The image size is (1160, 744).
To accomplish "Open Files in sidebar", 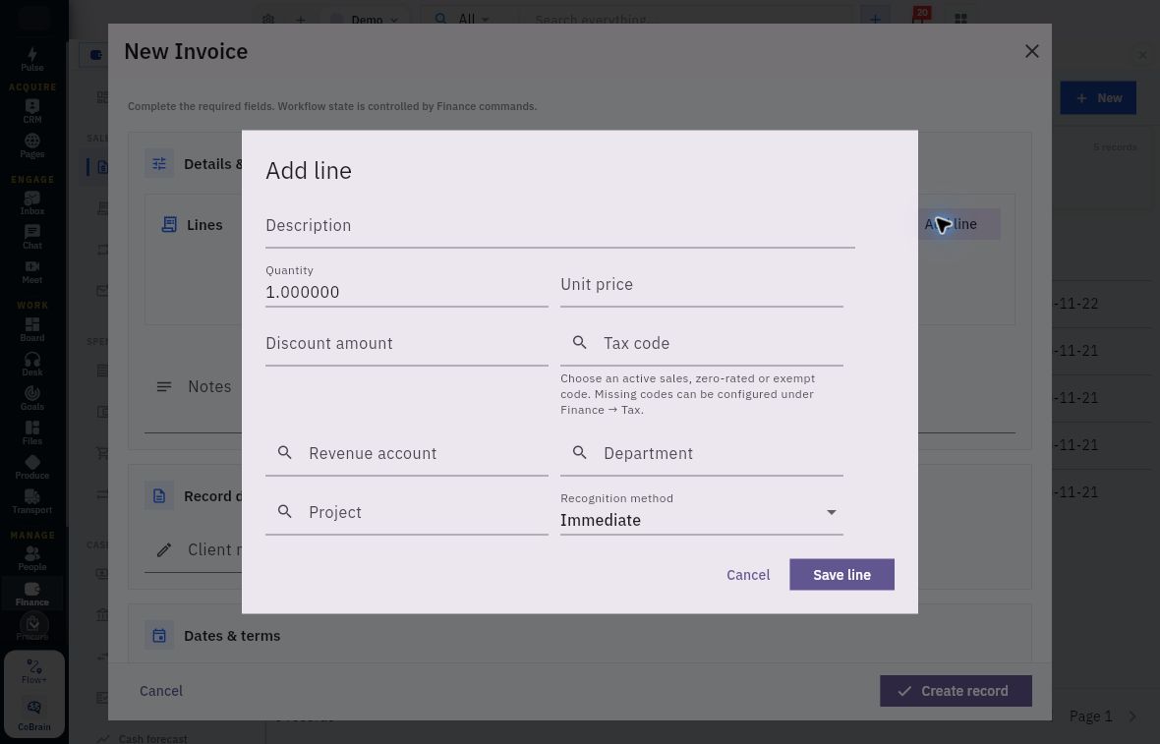I will (x=31, y=432).
